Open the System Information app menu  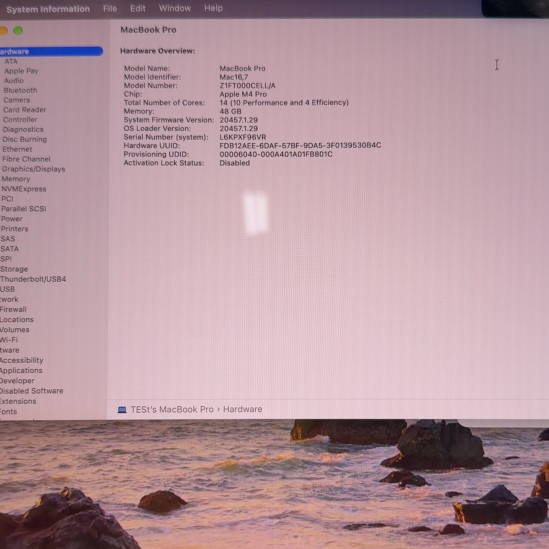tap(48, 9)
